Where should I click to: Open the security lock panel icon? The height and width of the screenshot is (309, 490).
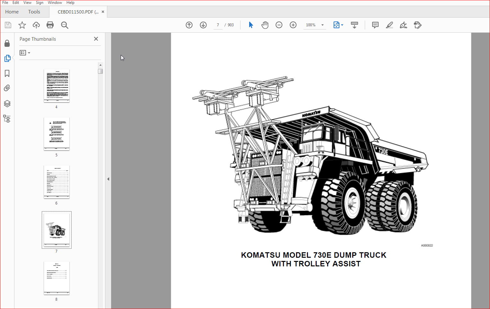tap(7, 43)
